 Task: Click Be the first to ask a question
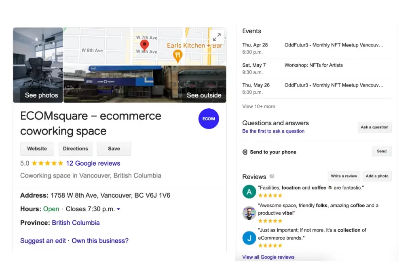(273, 131)
